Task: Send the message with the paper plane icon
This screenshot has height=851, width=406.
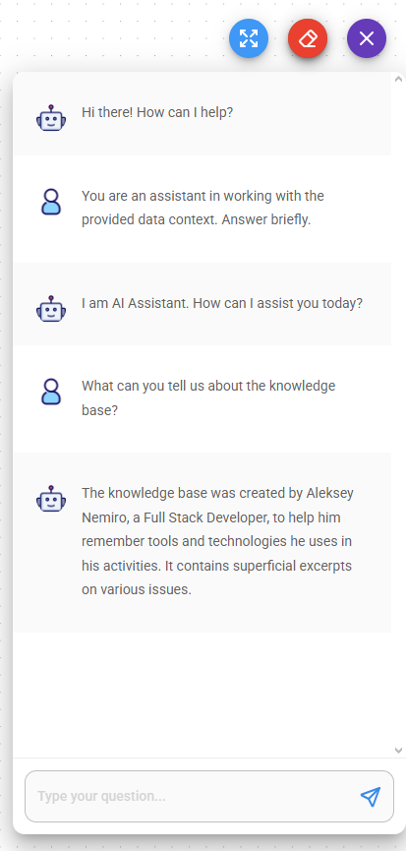Action: click(371, 796)
